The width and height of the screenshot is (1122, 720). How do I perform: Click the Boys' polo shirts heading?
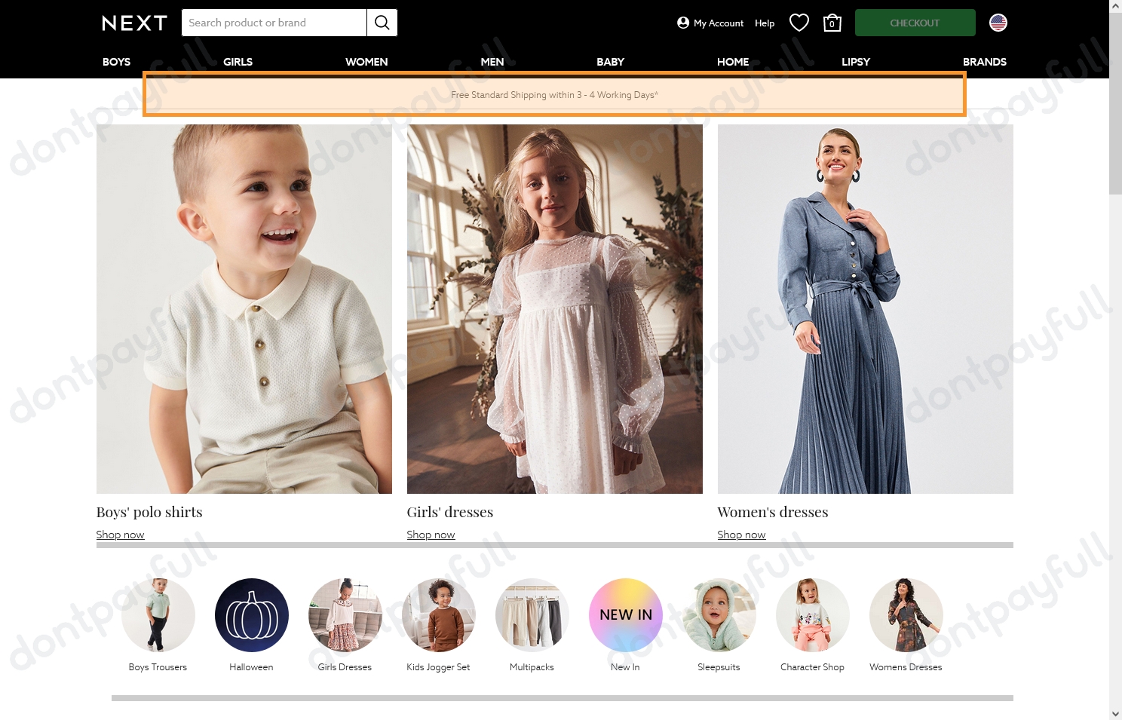coord(149,512)
